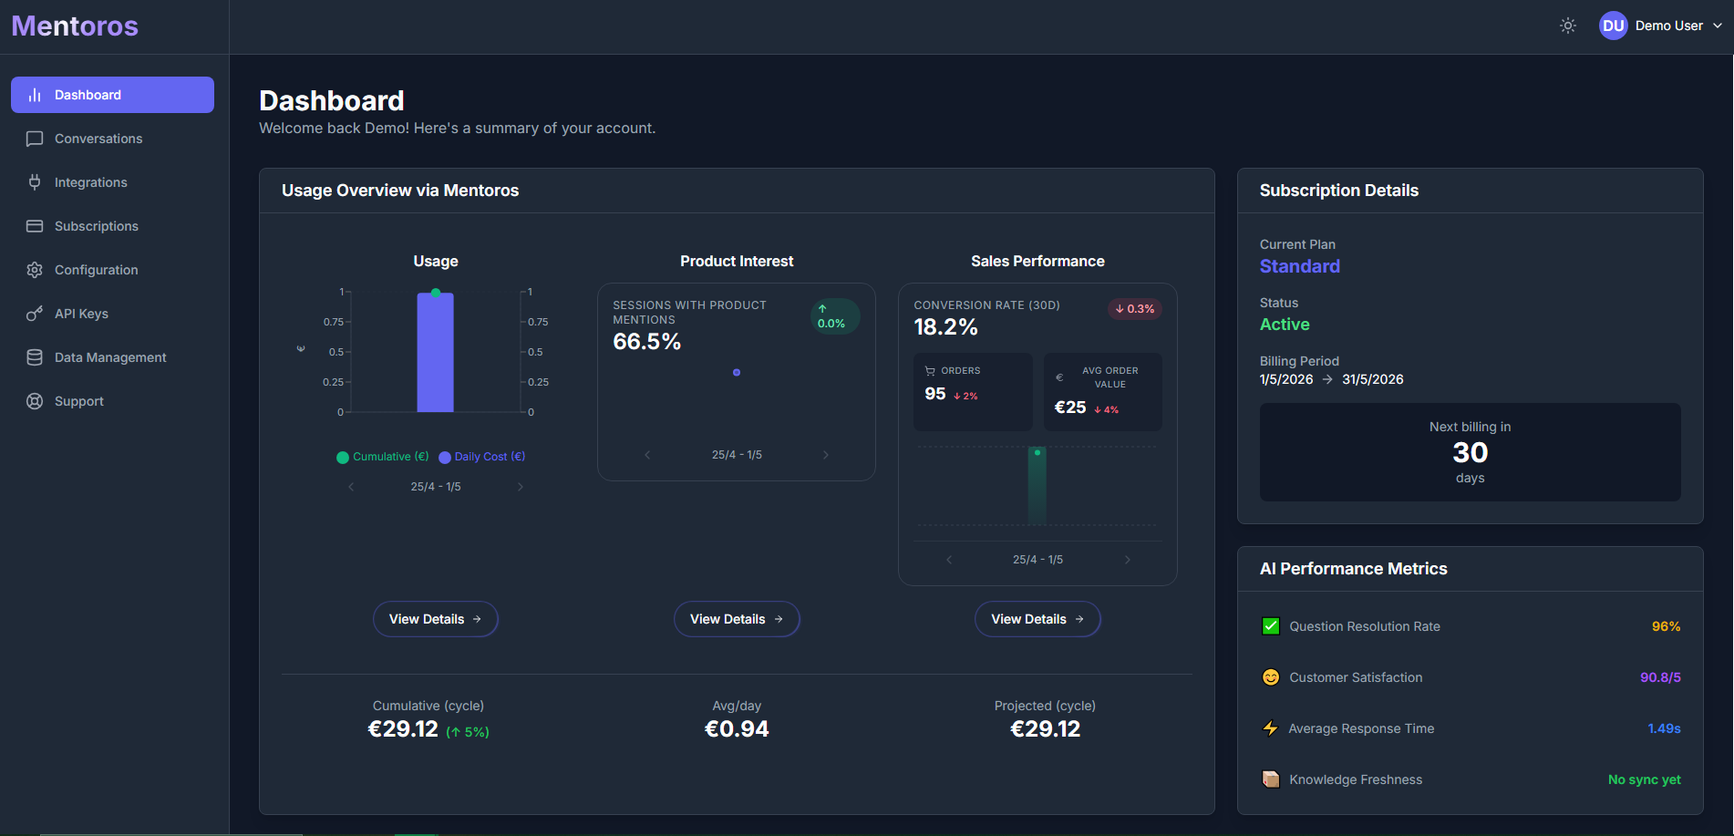Click the Data Management database icon
Image resolution: width=1734 pixels, height=836 pixels.
35,357
